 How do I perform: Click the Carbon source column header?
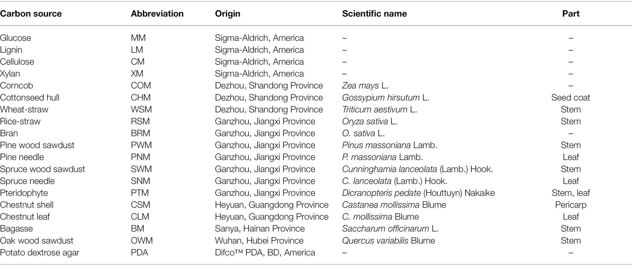click(31, 14)
